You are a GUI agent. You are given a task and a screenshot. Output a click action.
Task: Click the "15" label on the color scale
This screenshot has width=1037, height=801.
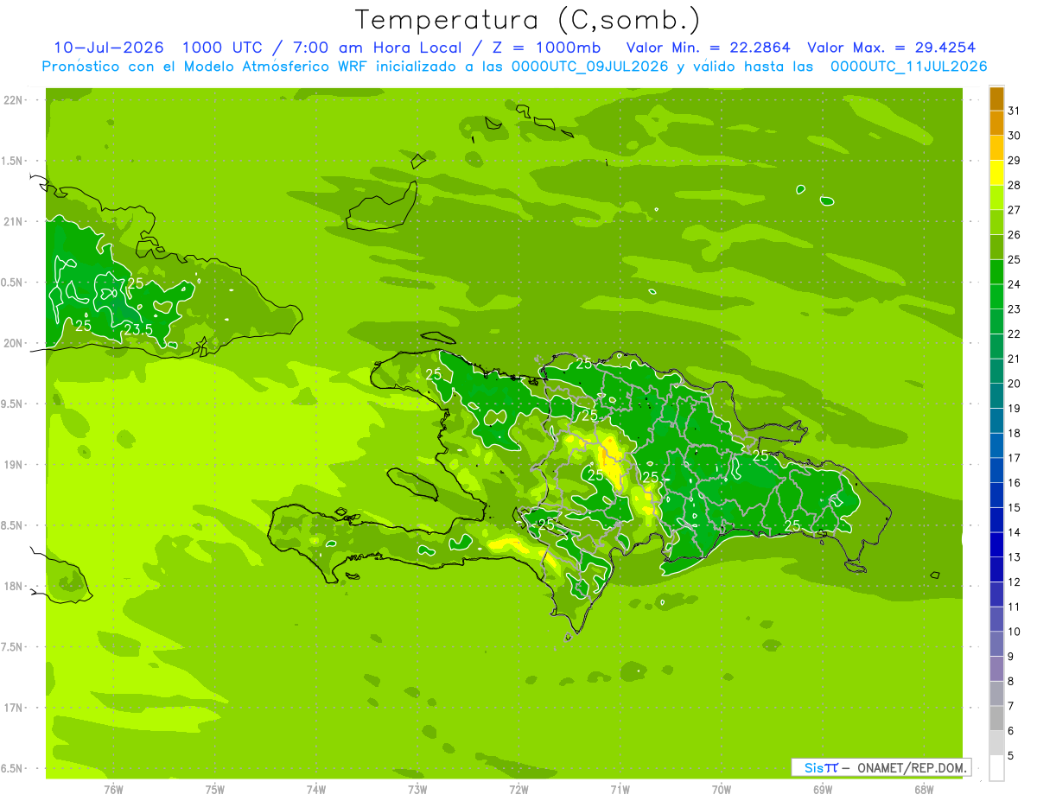[x=1015, y=507]
